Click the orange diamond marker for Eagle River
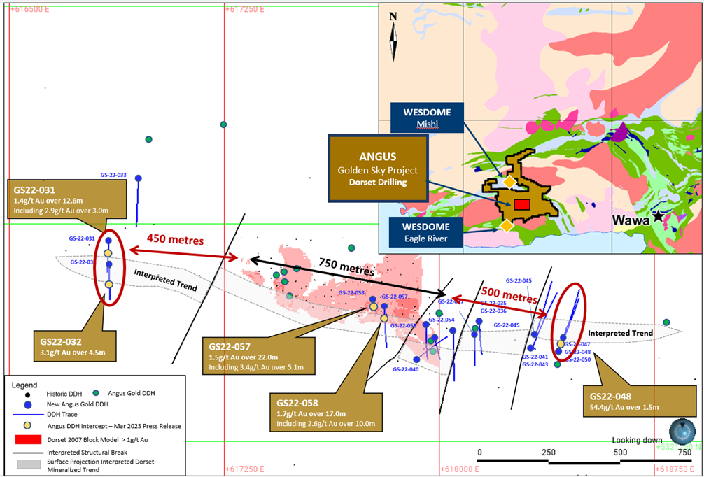Screen dimensions: 704x477 tap(506, 225)
